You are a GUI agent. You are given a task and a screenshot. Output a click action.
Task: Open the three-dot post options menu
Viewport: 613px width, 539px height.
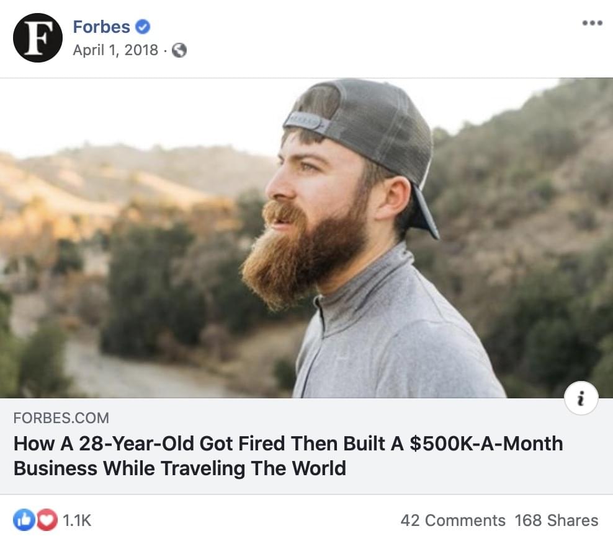(x=592, y=24)
